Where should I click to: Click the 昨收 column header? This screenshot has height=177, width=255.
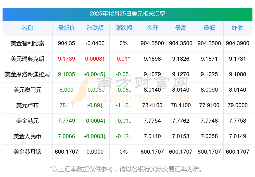pos(238,28)
